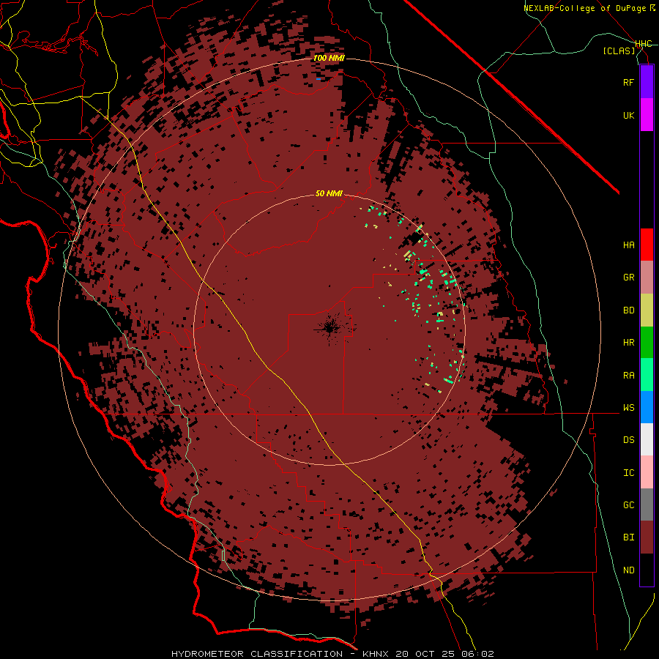Click the 50 NMI range ring label

pos(329,193)
